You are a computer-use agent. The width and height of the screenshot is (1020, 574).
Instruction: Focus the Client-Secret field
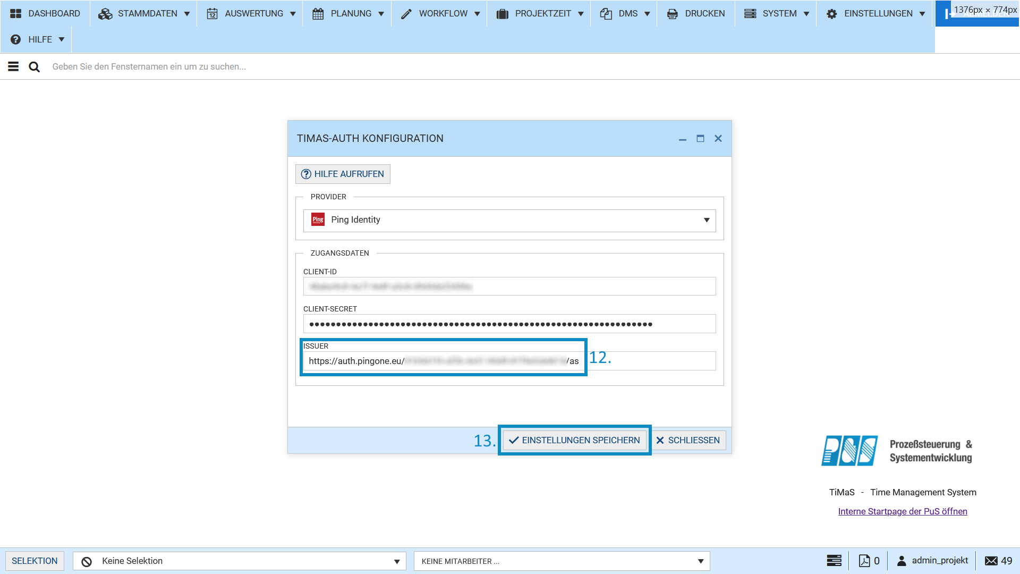click(x=509, y=324)
